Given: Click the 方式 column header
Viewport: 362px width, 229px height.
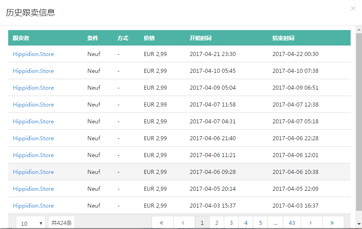Looking at the screenshot, I should coord(123,38).
